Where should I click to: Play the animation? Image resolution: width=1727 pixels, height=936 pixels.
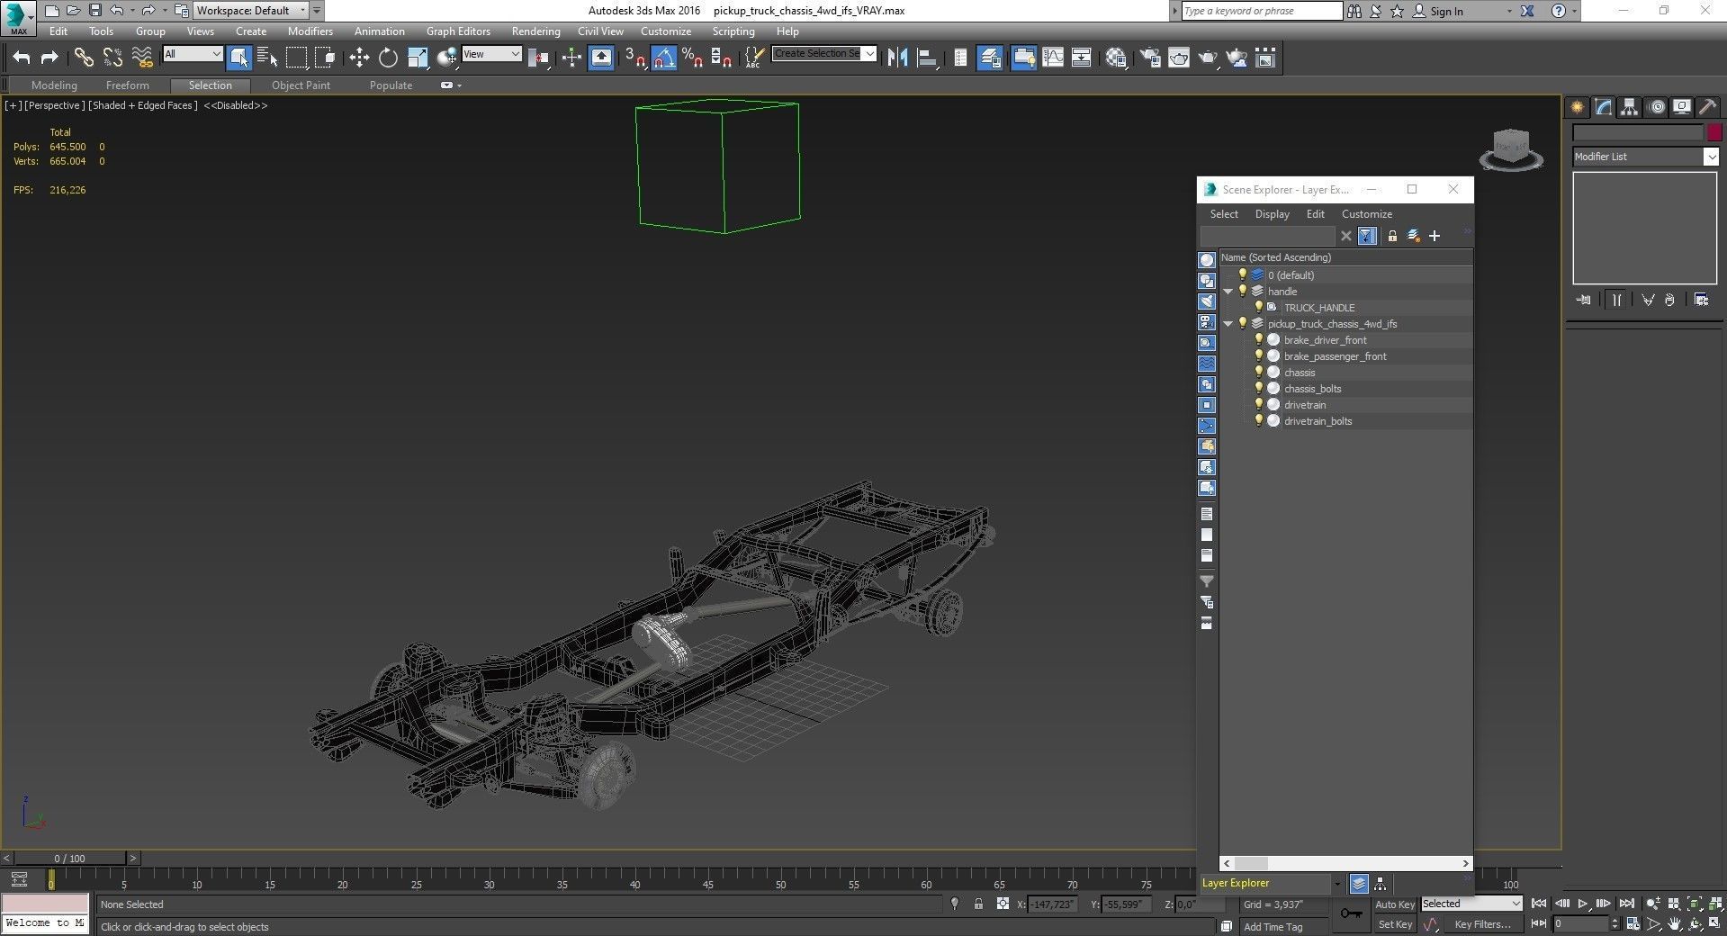1583,904
